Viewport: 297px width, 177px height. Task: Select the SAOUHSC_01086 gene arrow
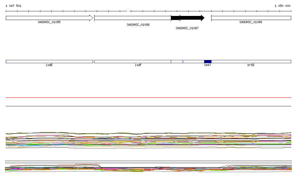coord(132,18)
